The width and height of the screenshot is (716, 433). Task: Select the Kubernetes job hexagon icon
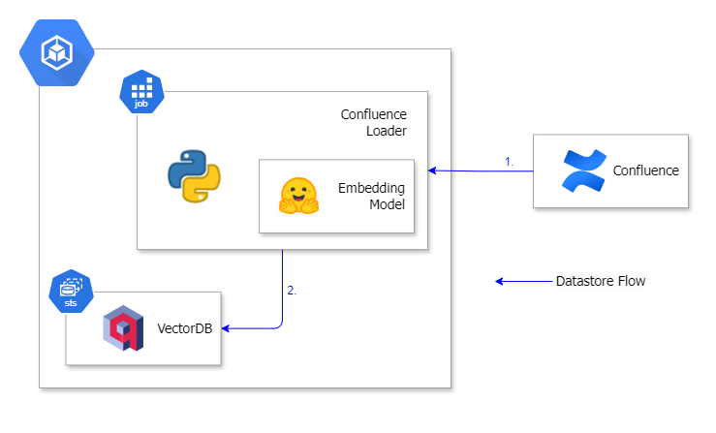[x=142, y=91]
